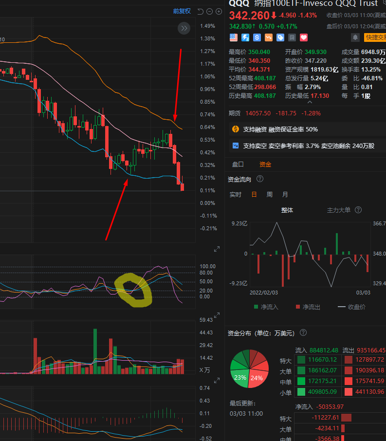Click the 支持卖空 short selling banner

308,146
